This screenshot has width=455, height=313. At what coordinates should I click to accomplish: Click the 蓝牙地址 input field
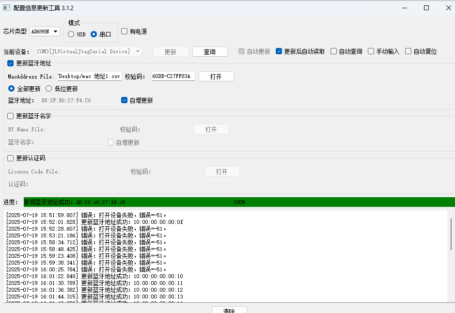(79, 100)
